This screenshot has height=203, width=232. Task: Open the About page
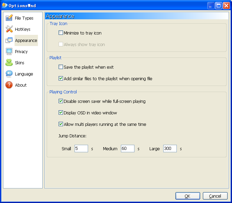coord(21,85)
